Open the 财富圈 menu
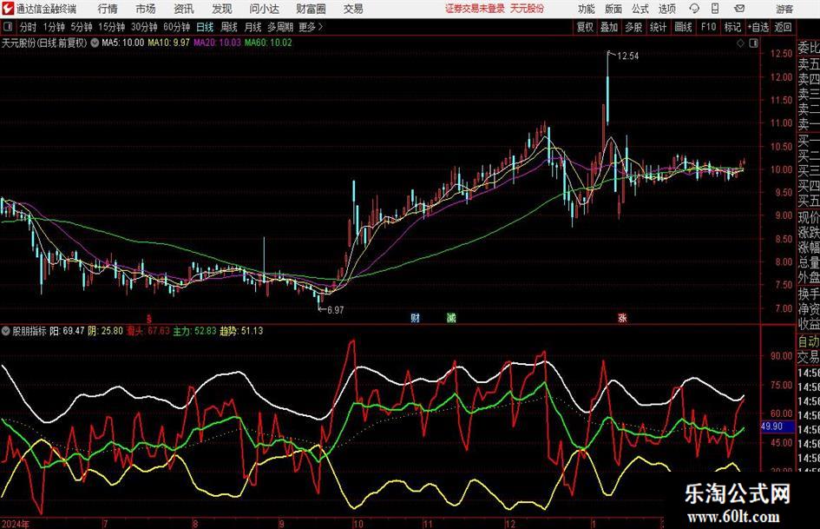This screenshot has height=529, width=820. pos(311,9)
